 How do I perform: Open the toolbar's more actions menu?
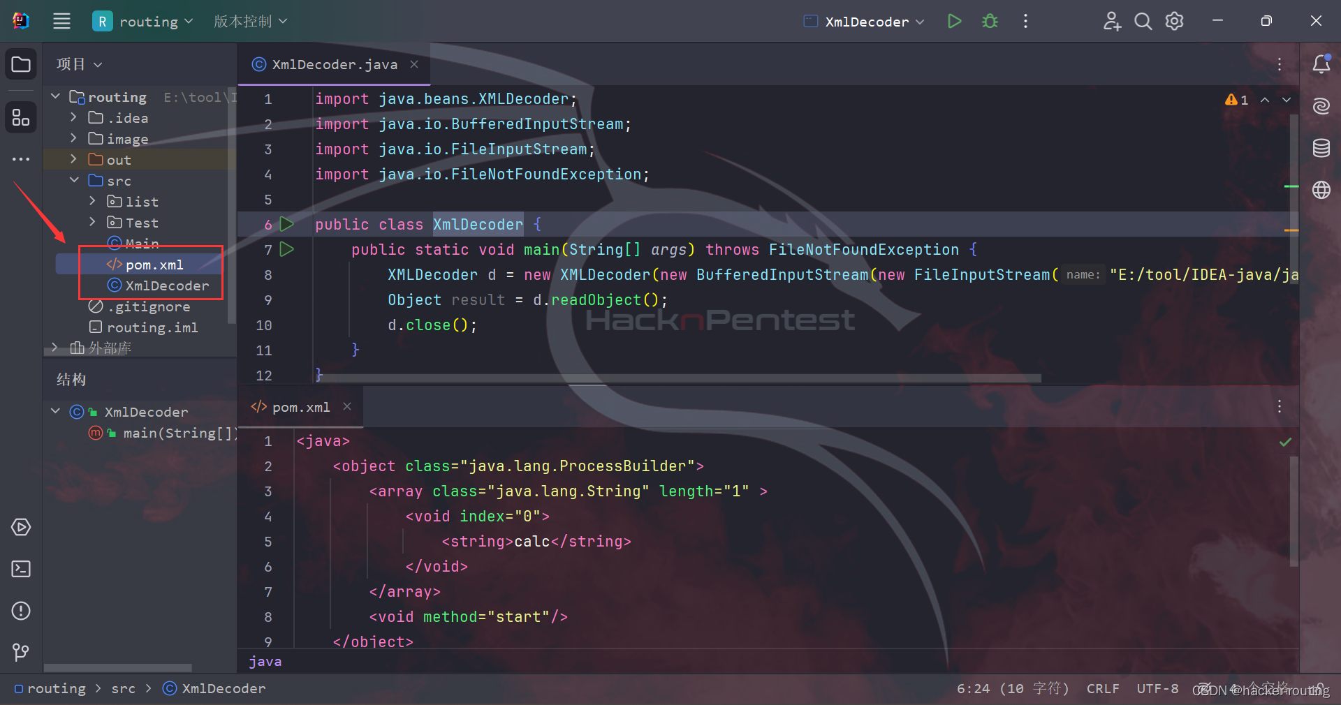pyautogui.click(x=1025, y=21)
